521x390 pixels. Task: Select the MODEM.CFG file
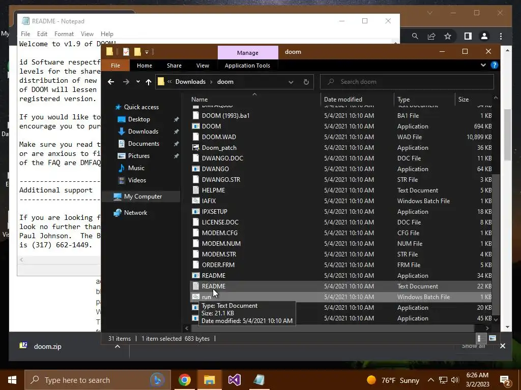pyautogui.click(x=220, y=233)
